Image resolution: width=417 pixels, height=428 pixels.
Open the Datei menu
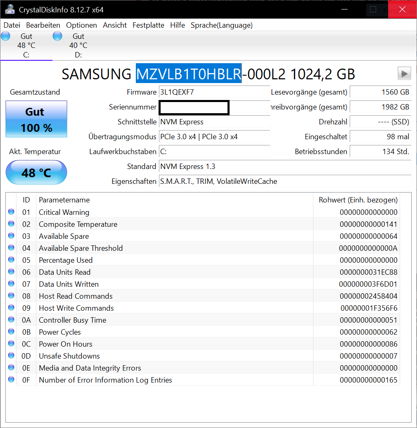pos(12,25)
